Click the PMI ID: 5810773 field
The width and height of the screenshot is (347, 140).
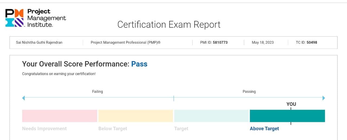point(214,43)
